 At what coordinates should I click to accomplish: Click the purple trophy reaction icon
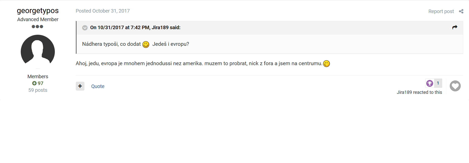(430, 83)
